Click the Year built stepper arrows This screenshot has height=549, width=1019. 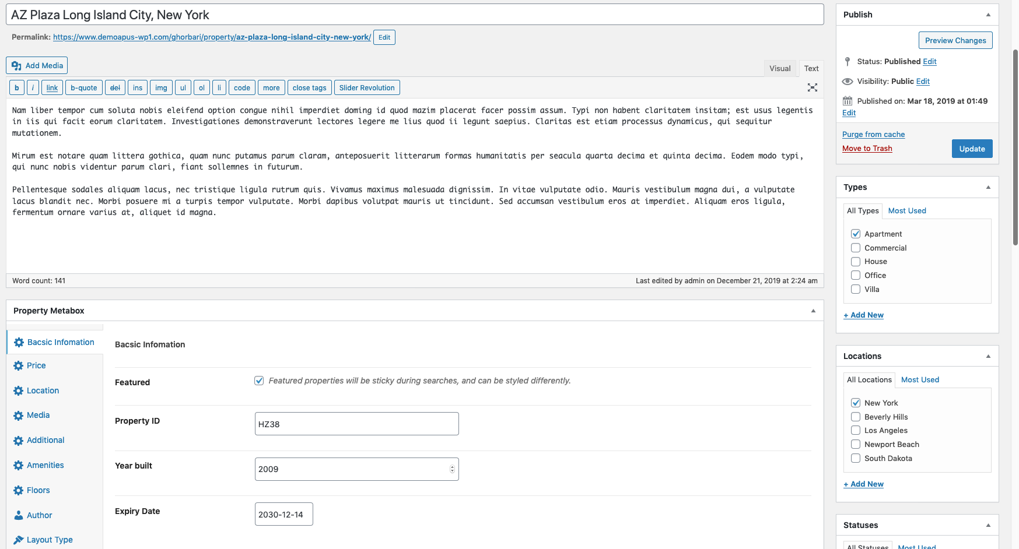tap(452, 469)
